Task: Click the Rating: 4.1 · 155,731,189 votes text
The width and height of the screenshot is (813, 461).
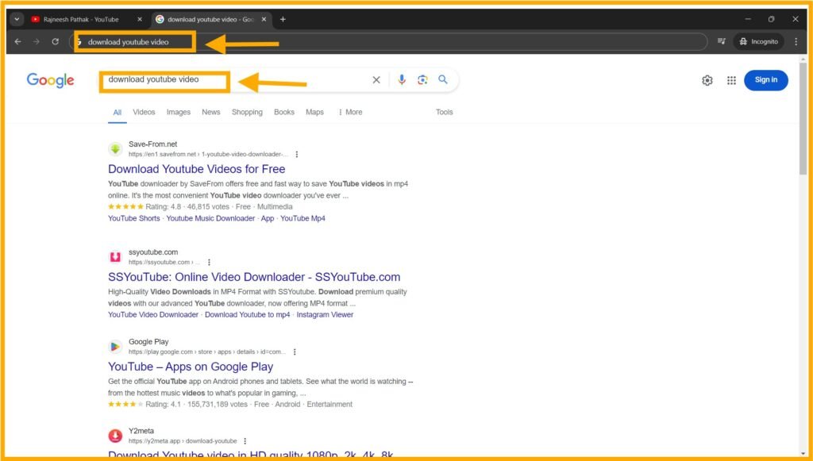Action: pyautogui.click(x=197, y=404)
